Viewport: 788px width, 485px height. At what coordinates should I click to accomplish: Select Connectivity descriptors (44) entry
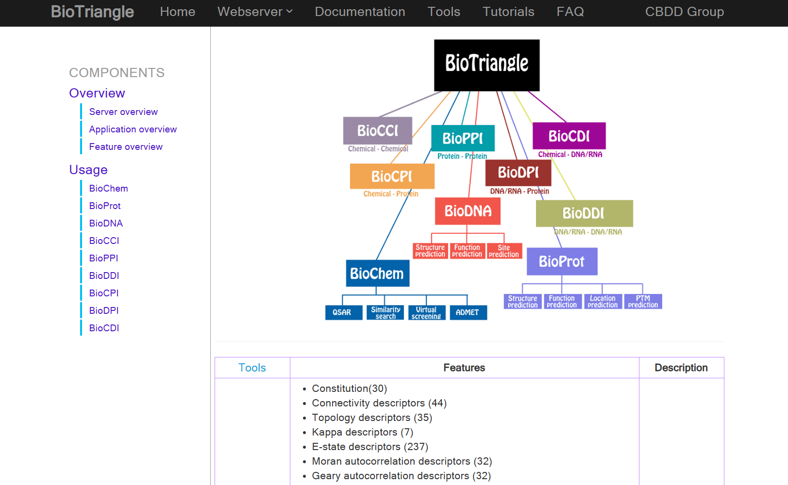click(x=379, y=403)
